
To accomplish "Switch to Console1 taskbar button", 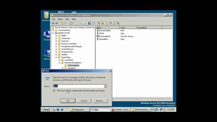I will point(121,109).
